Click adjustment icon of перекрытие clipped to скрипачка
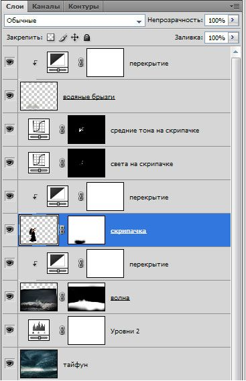The image size is (246, 381). click(58, 196)
